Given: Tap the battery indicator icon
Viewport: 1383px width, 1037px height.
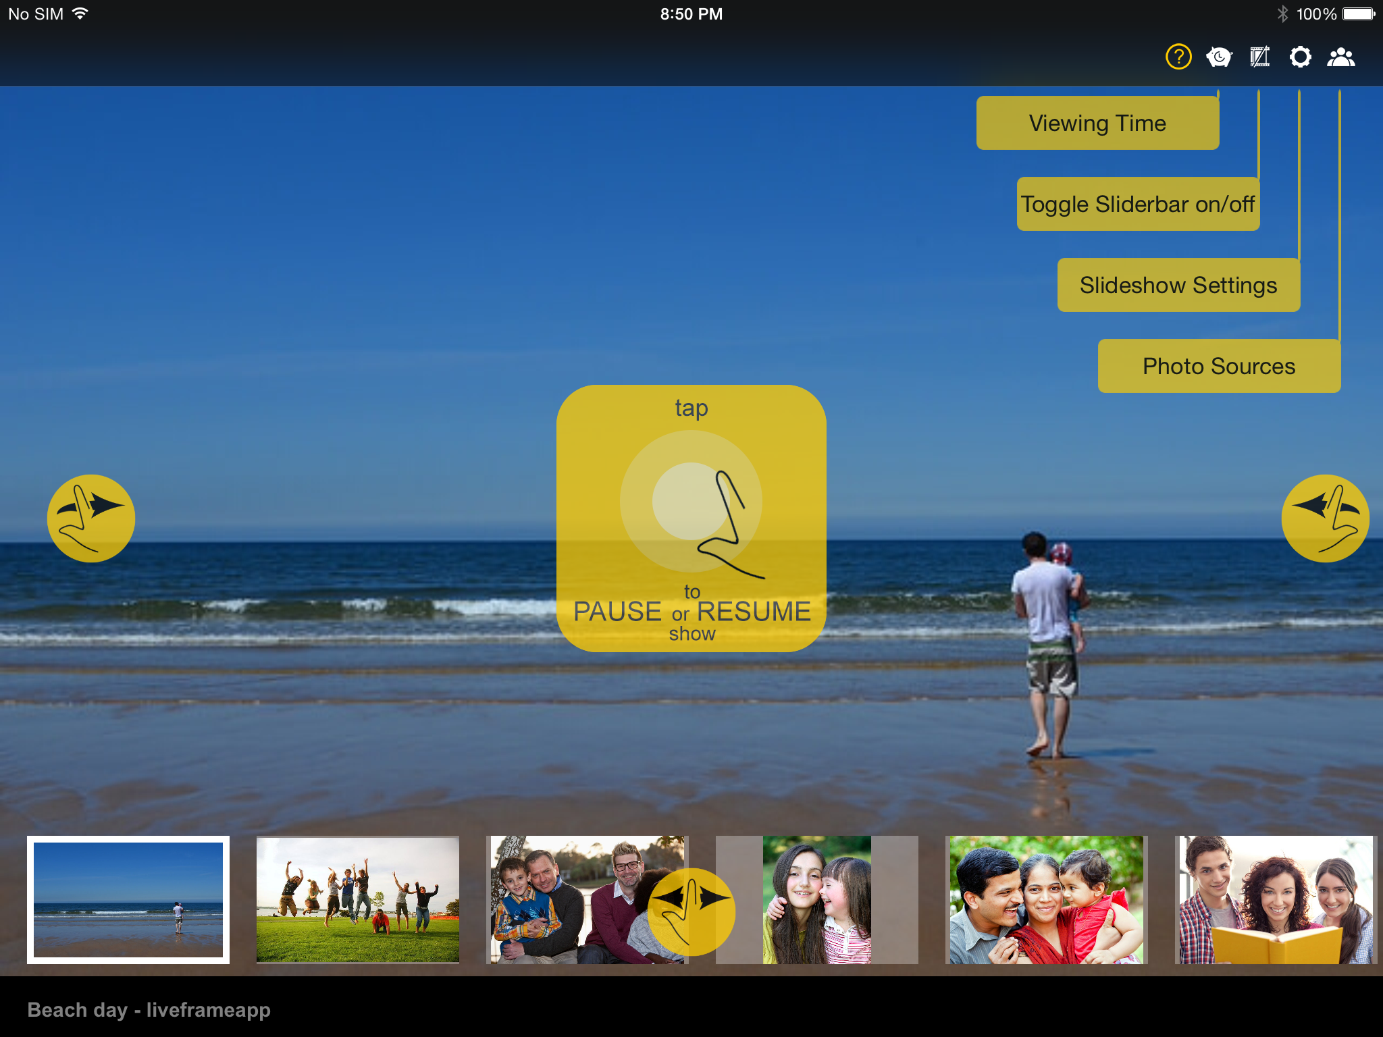Looking at the screenshot, I should click(1359, 14).
